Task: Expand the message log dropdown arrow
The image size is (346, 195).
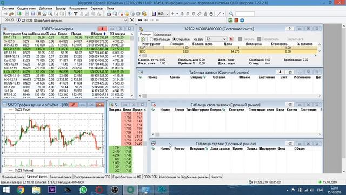Action: click(x=125, y=21)
